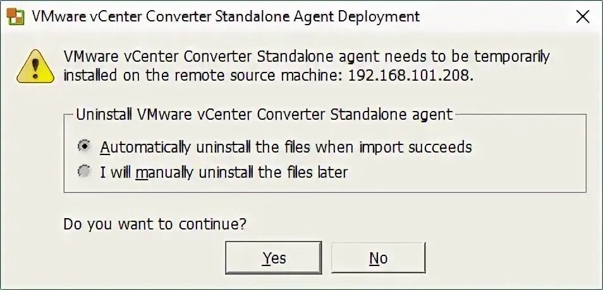This screenshot has width=603, height=290.
Task: Click the "Do you want to continue?" prompt
Action: 155,223
